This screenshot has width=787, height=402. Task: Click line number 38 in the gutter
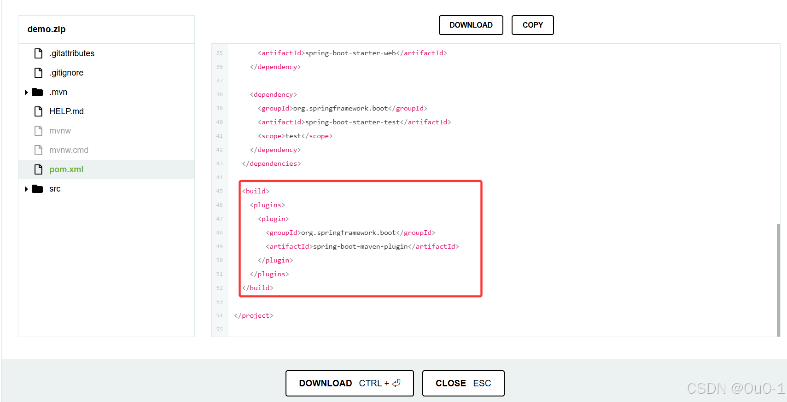[x=220, y=94]
